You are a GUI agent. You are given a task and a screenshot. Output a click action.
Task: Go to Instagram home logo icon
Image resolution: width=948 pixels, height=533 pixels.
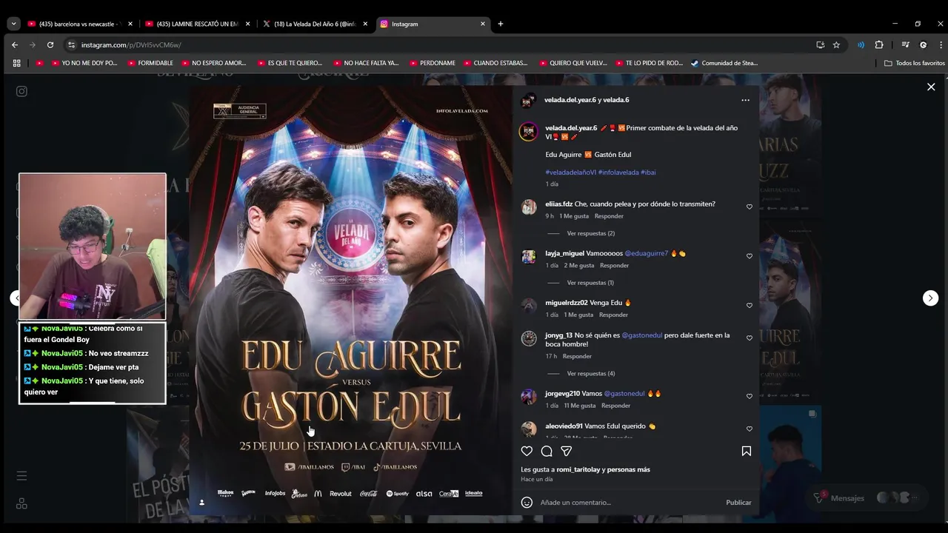(x=21, y=91)
